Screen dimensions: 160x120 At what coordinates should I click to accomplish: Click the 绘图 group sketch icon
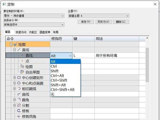coord(15,44)
